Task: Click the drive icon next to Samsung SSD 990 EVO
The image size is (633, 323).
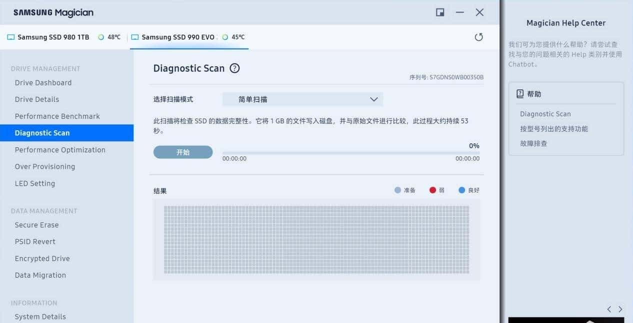Action: pos(134,37)
